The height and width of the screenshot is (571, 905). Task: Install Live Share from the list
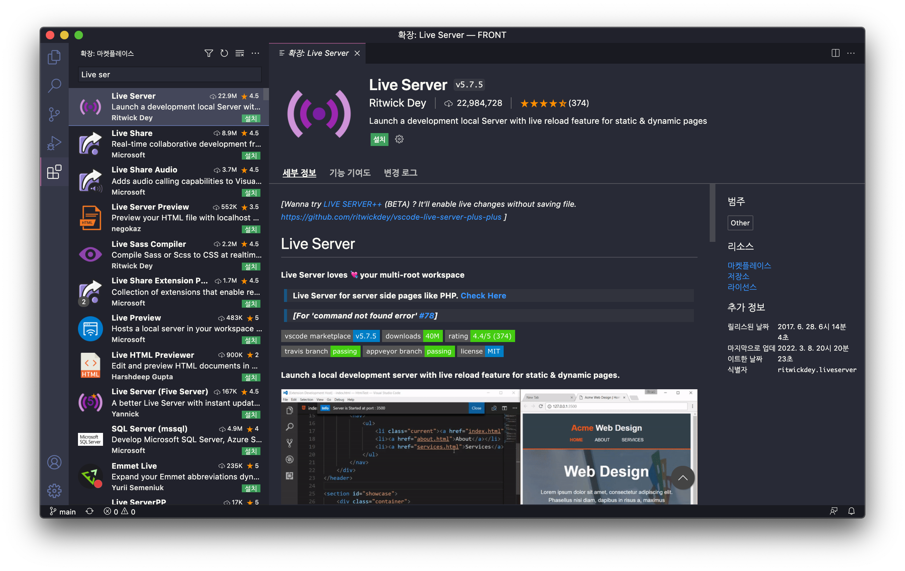click(251, 155)
